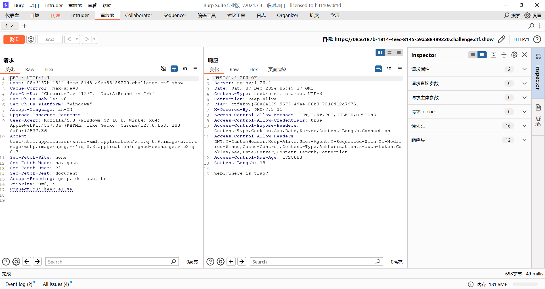Click the edit target pencil icon
Viewport: 545px width, 289px height.
502,39
